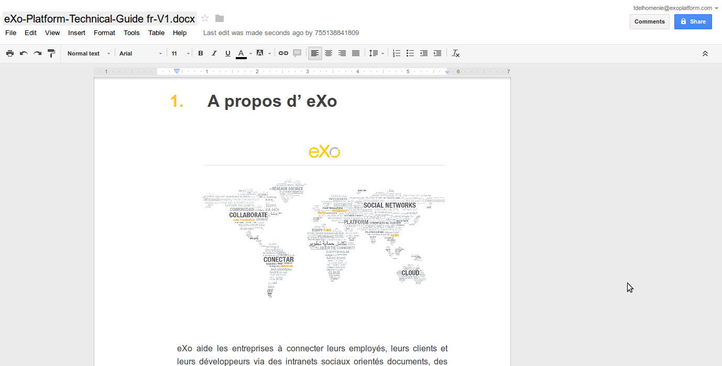Select the Paint format tool

pos(51,53)
